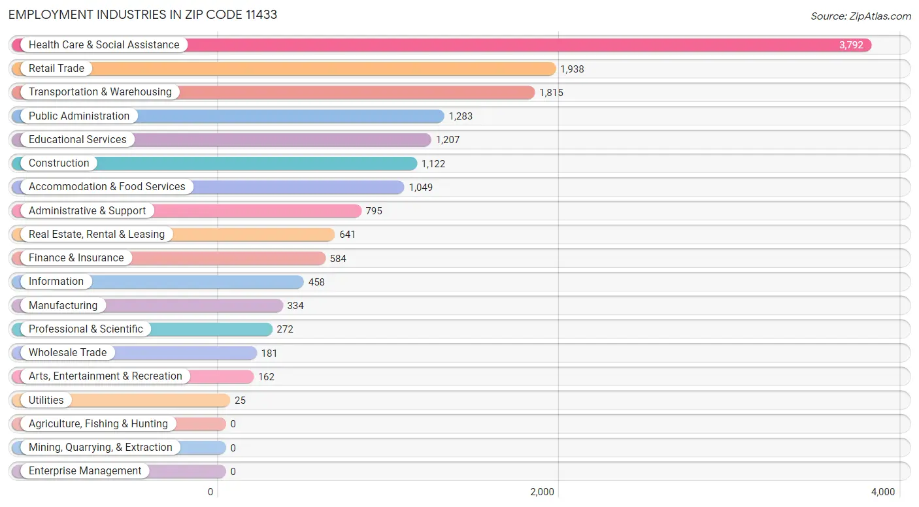Select the Retail Trade bar label

click(x=56, y=69)
